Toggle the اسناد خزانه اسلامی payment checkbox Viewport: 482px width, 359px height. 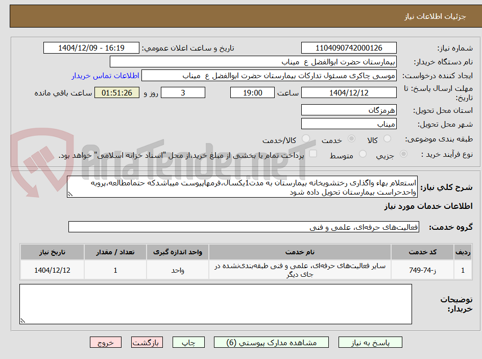313,153
